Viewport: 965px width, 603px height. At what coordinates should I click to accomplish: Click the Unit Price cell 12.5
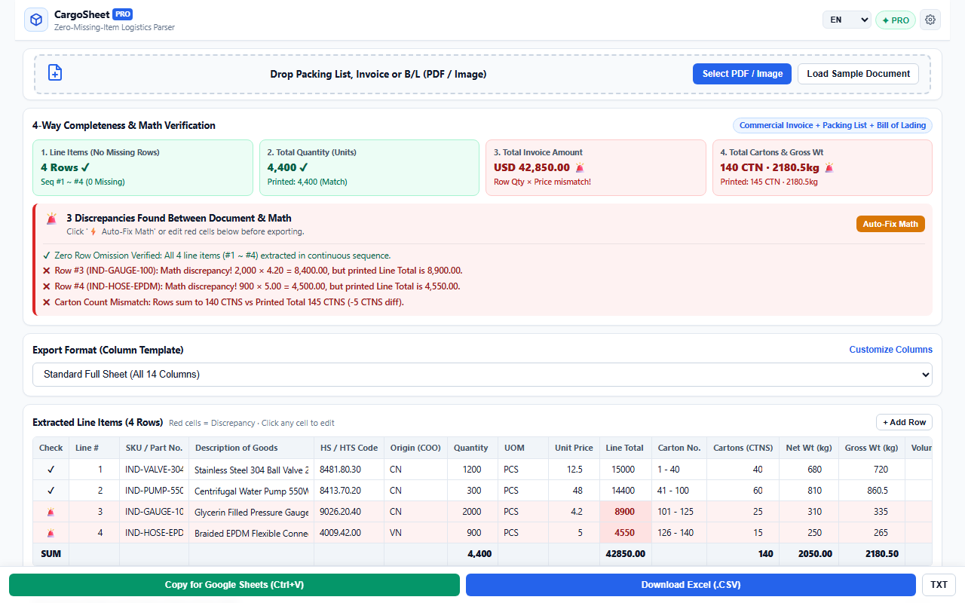coord(574,469)
